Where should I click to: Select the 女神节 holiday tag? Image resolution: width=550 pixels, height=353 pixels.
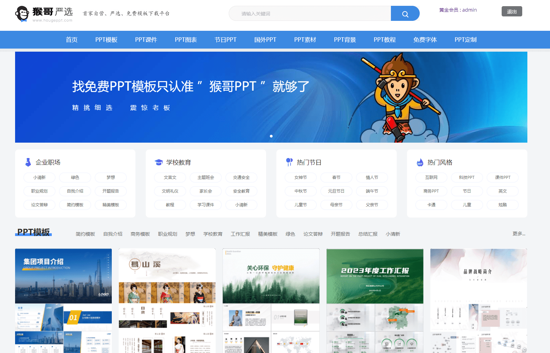[x=301, y=178]
